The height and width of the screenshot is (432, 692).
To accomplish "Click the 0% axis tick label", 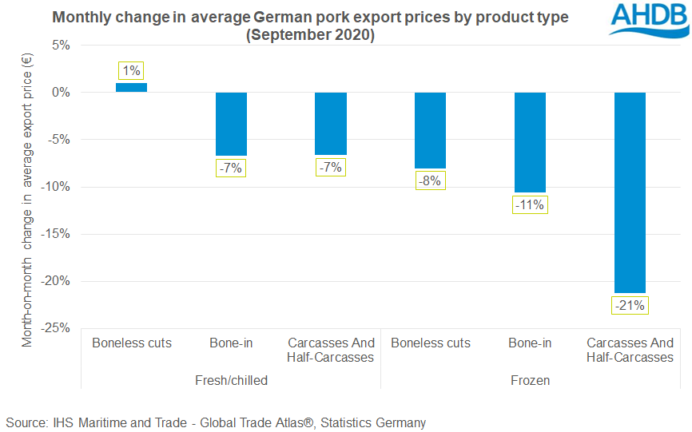I will pos(61,92).
